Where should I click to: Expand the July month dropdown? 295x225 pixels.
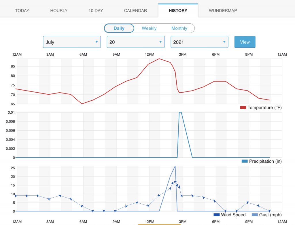(72, 42)
